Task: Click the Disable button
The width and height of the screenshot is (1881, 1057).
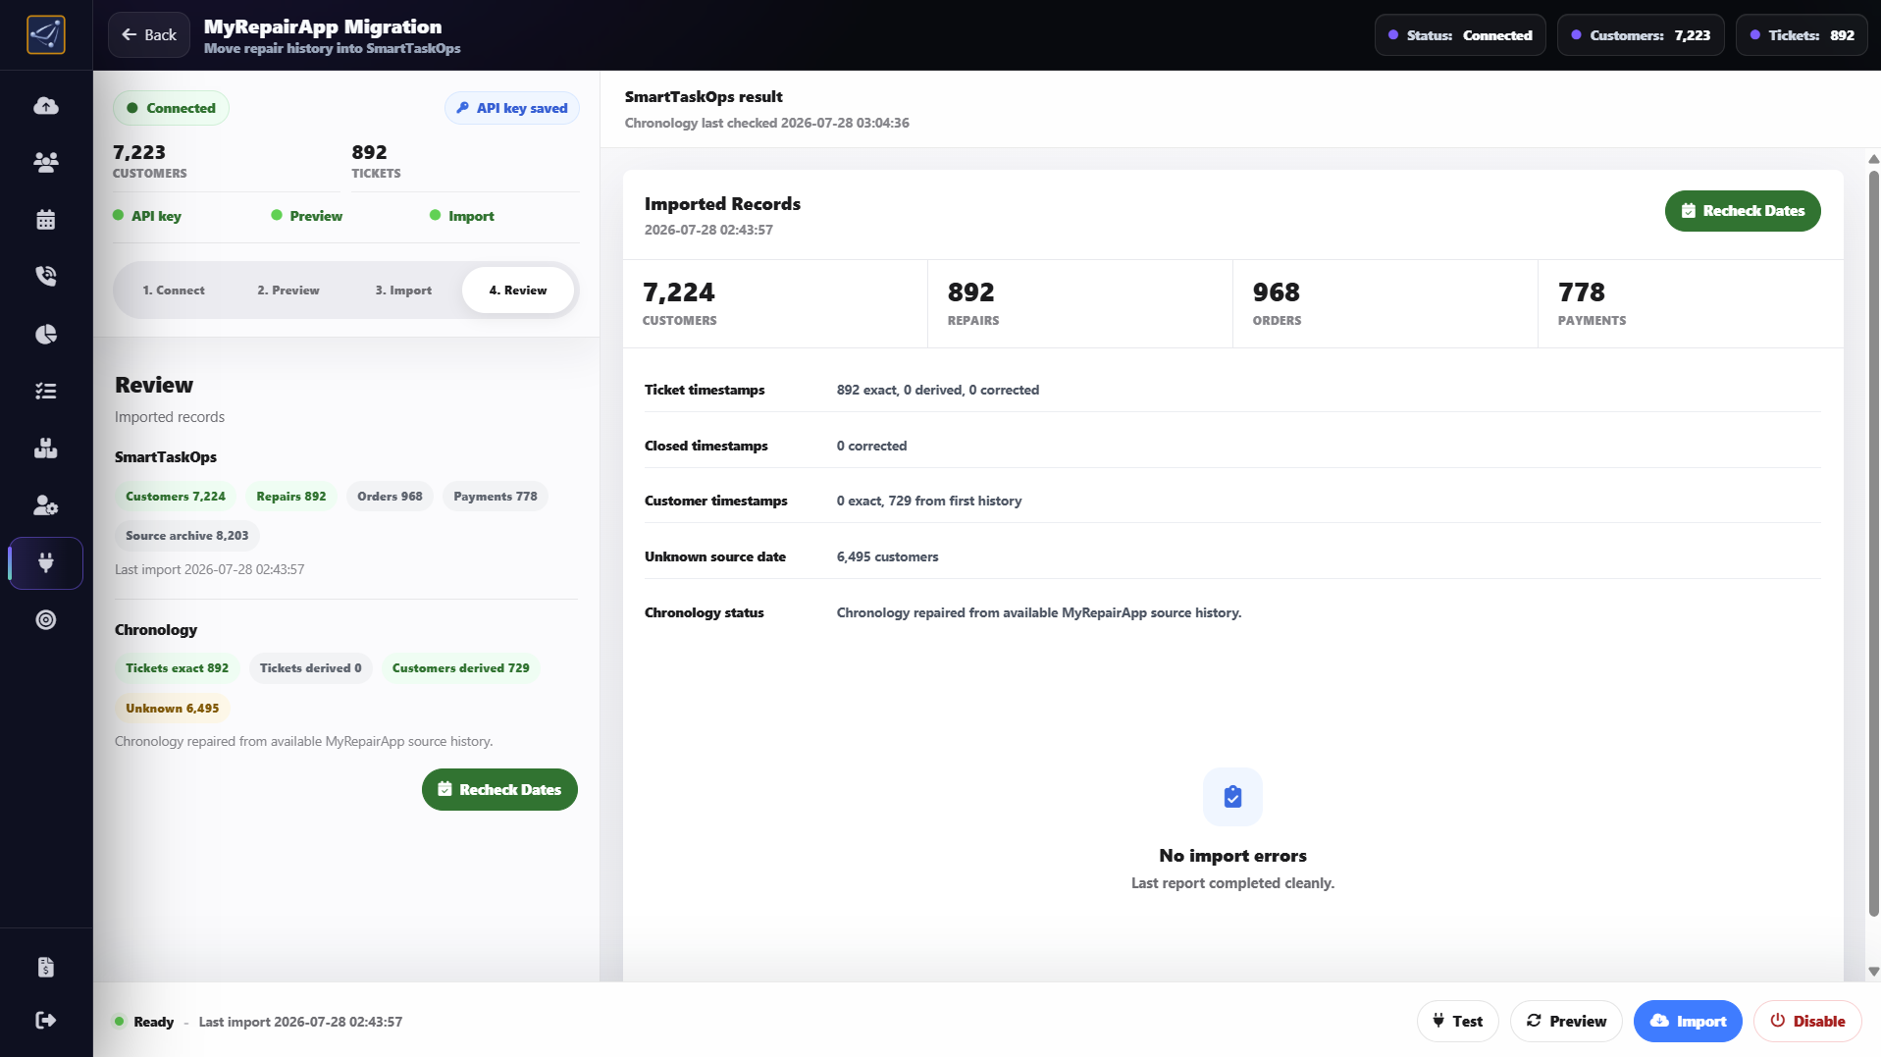Action: click(1807, 1022)
